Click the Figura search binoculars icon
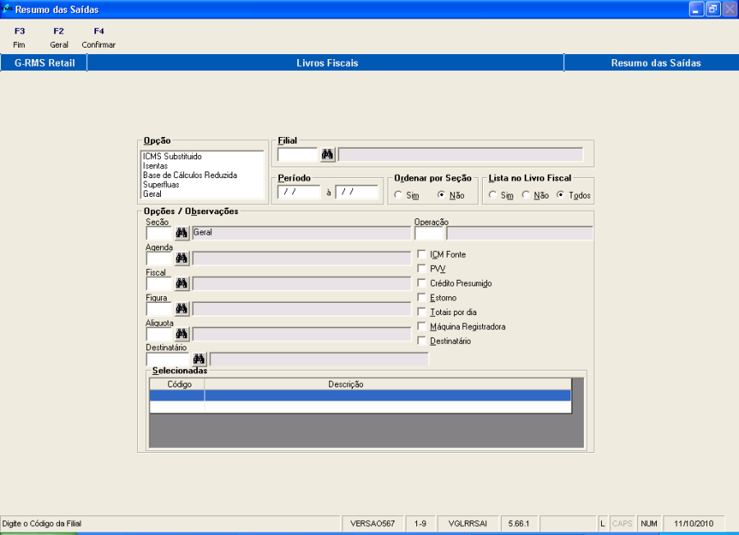The height and width of the screenshot is (535, 739). pos(181,309)
